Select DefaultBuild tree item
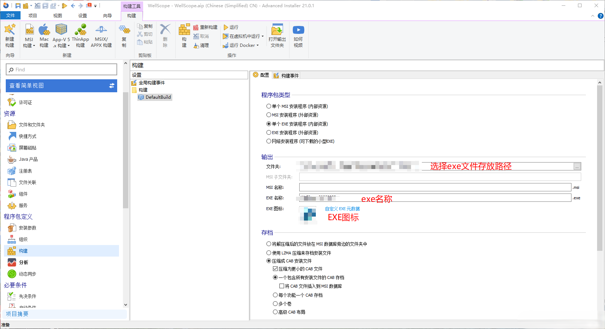 point(155,97)
